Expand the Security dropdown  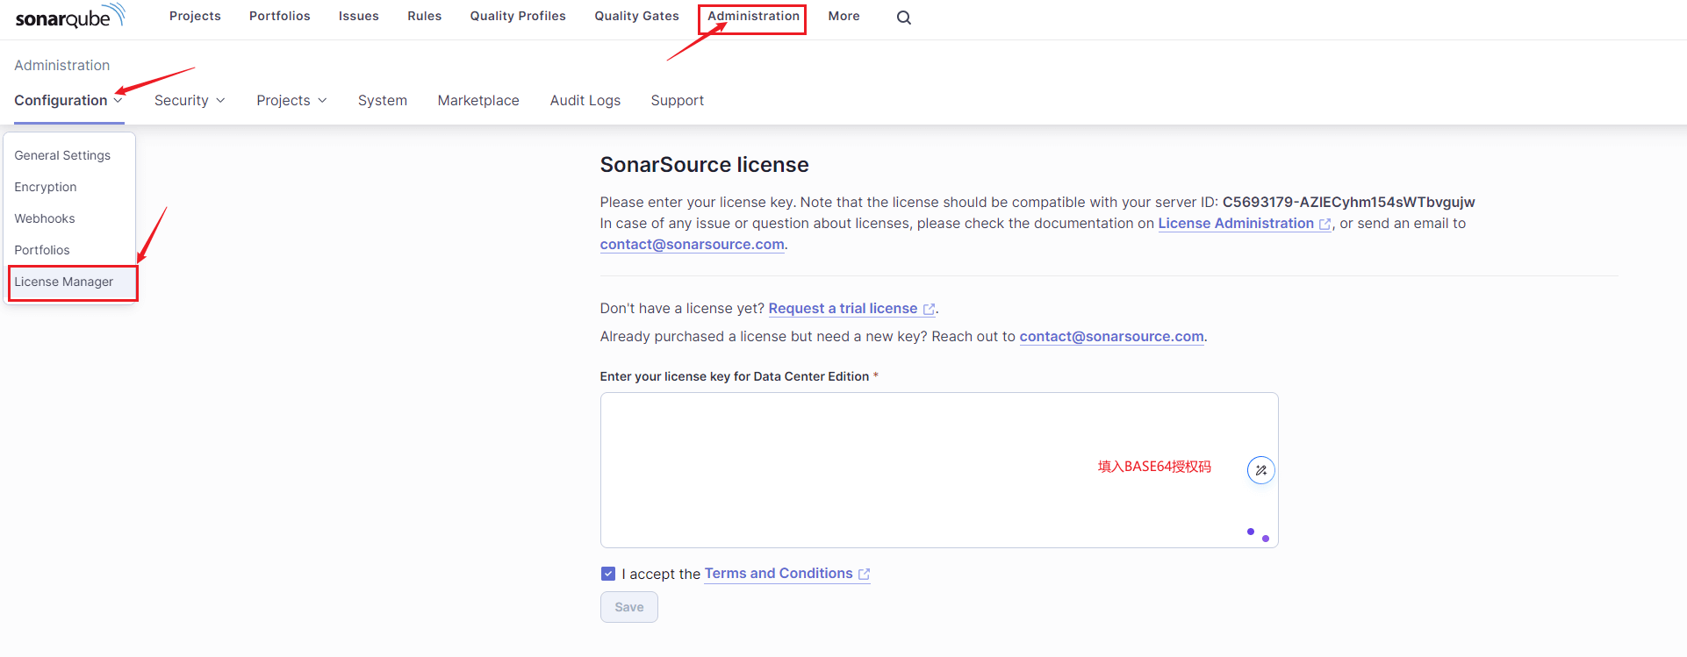coord(190,100)
